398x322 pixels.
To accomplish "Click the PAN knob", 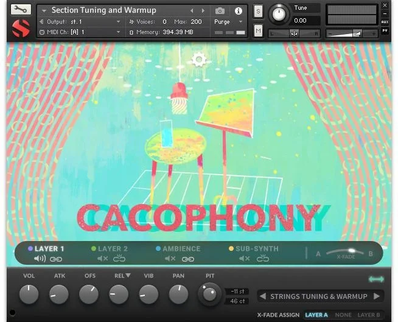I will pos(178,295).
